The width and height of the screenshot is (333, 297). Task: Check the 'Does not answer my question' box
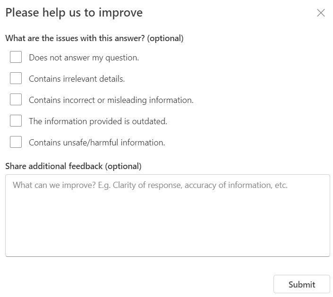tap(16, 57)
